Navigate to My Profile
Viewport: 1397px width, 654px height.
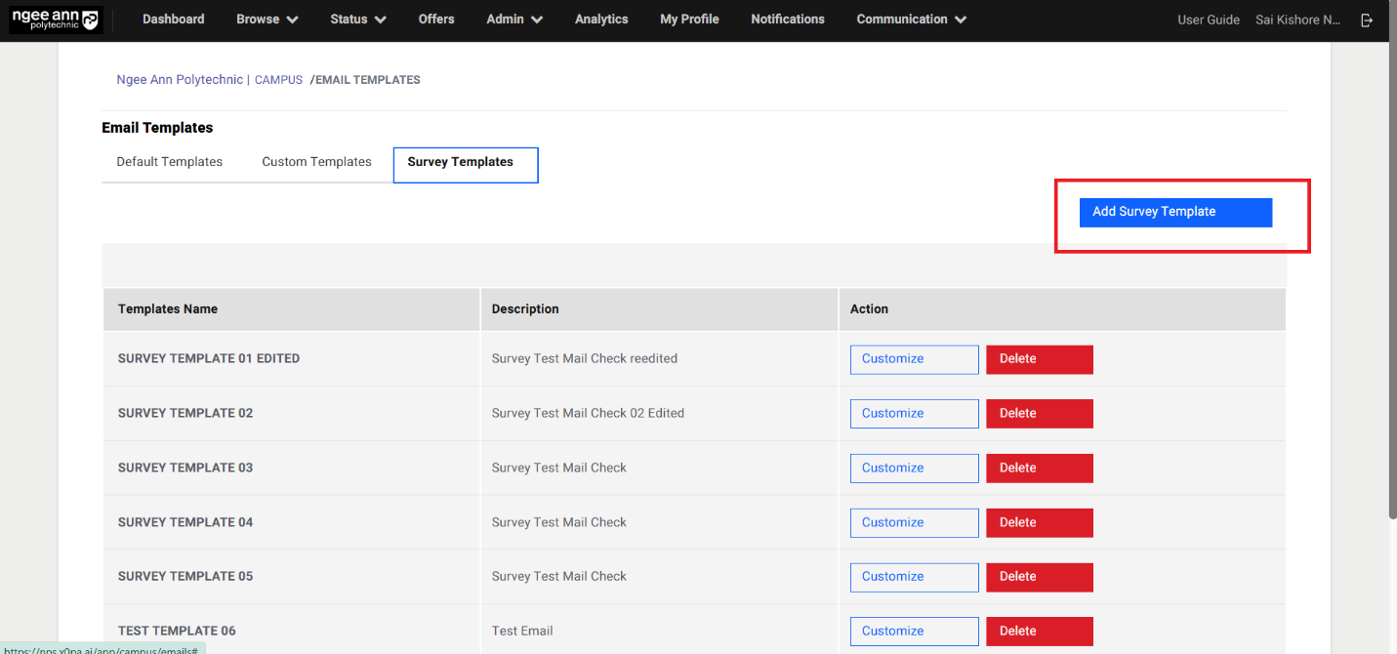click(689, 20)
